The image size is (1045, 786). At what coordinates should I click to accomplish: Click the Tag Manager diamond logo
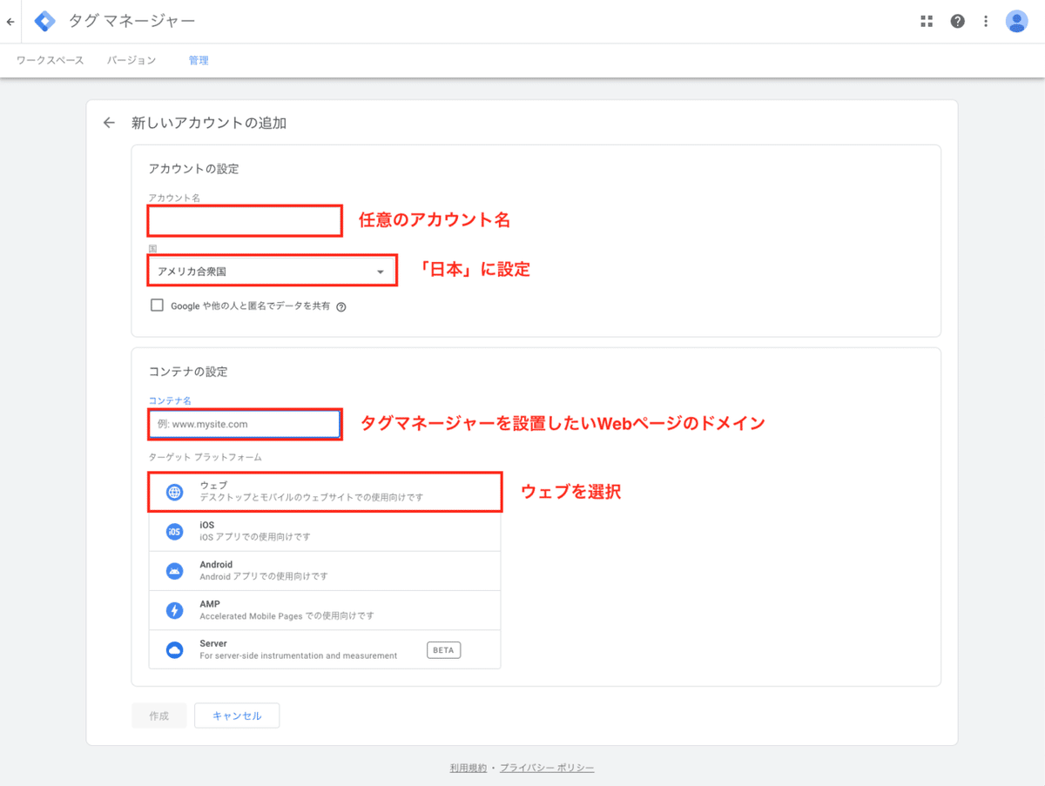44,20
